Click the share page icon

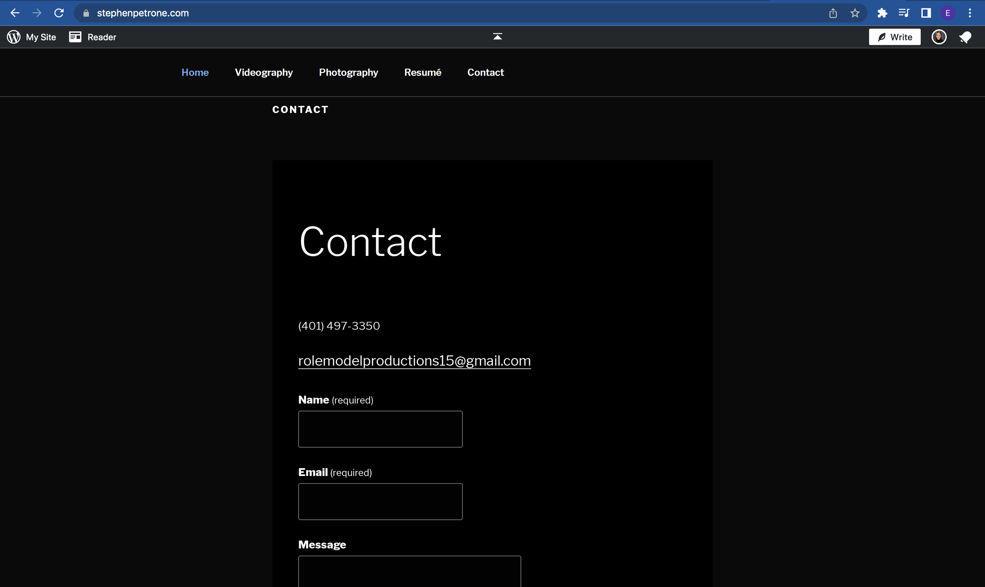[x=833, y=13]
